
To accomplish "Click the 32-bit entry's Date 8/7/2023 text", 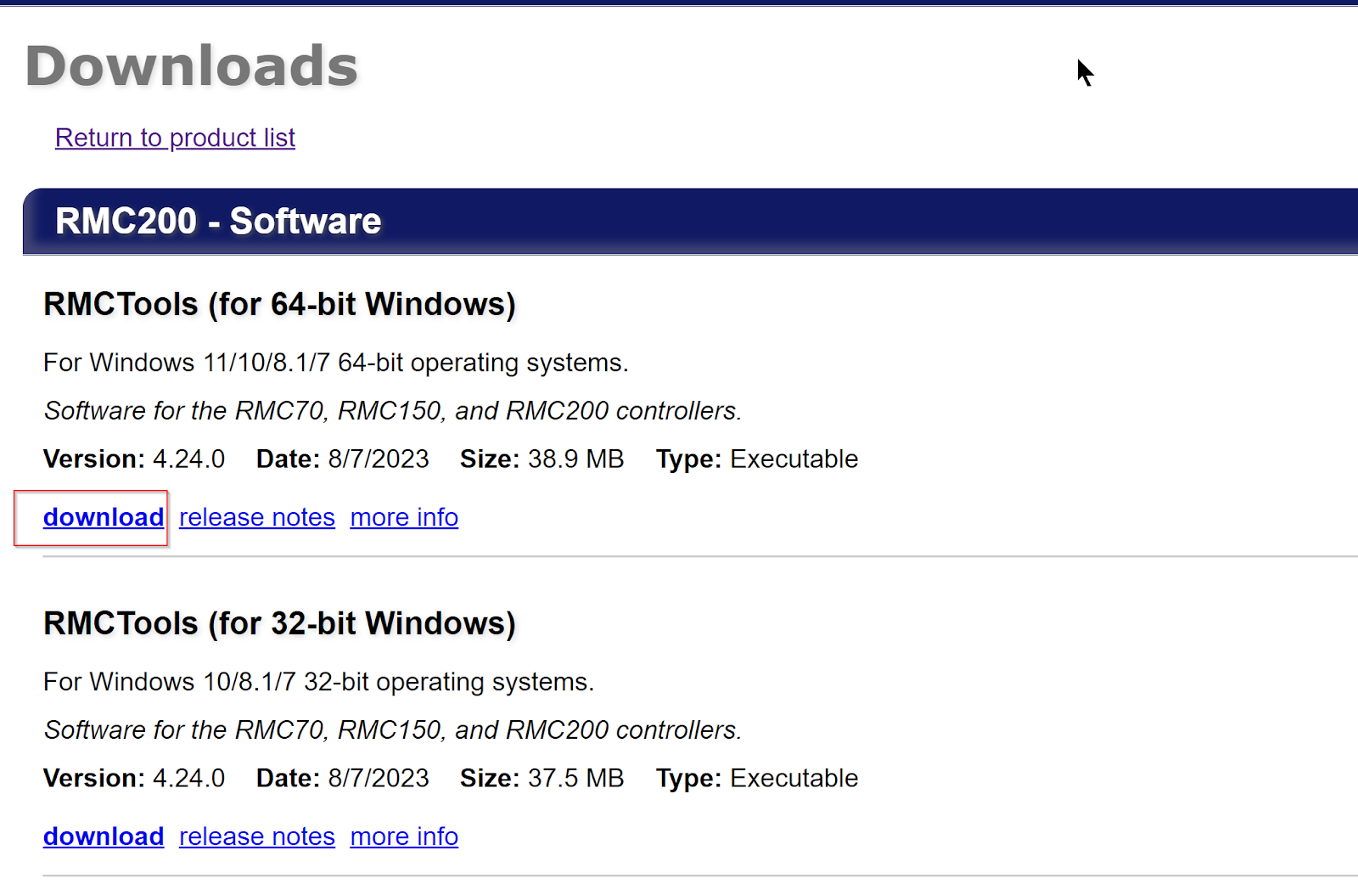I will (x=343, y=779).
